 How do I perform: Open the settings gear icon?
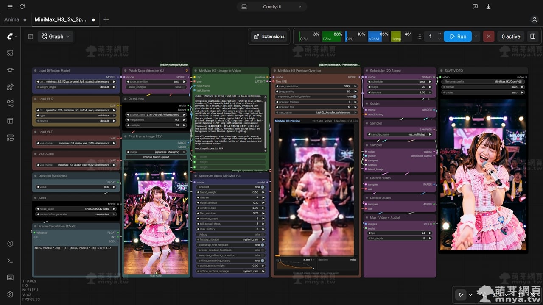click(10, 294)
